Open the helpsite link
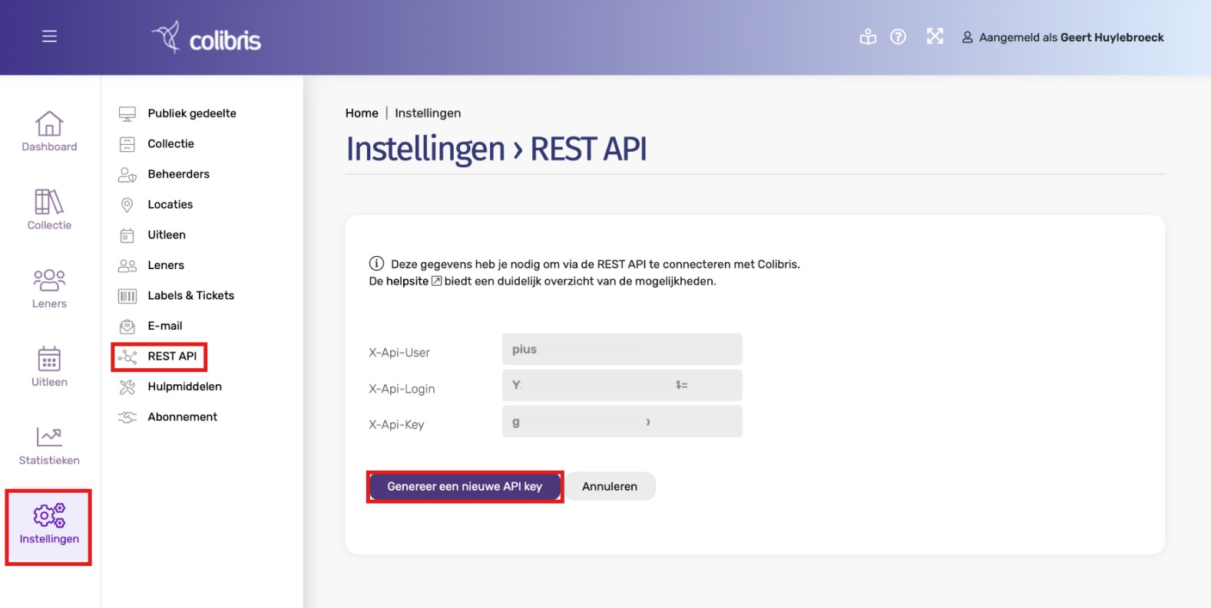The height and width of the screenshot is (608, 1211). pyautogui.click(x=413, y=281)
